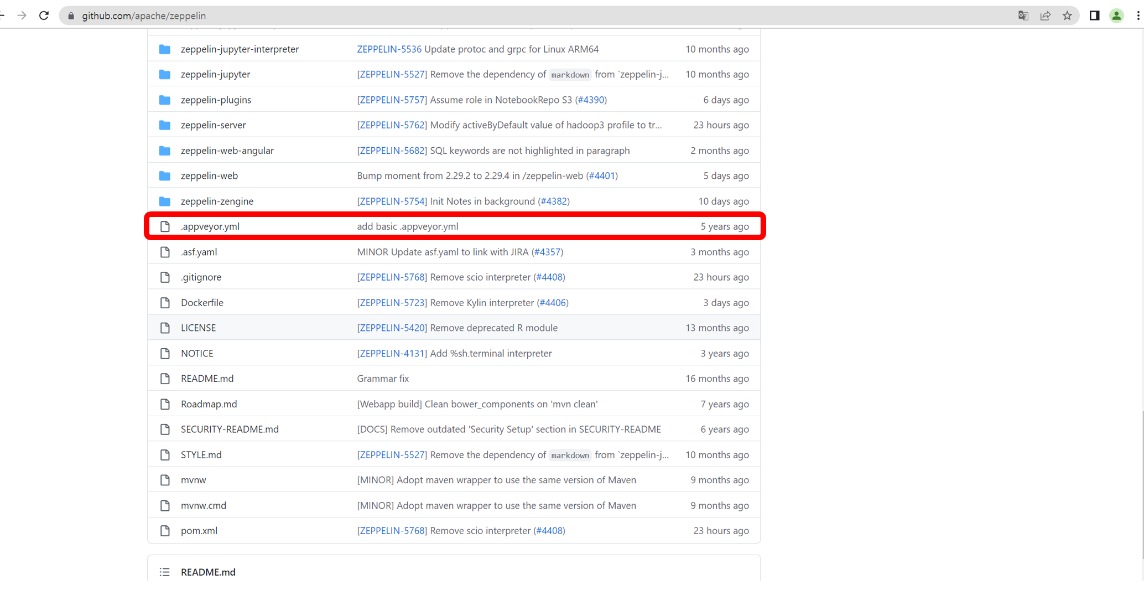Open pull request #4382 link
1144x590 pixels.
point(554,201)
